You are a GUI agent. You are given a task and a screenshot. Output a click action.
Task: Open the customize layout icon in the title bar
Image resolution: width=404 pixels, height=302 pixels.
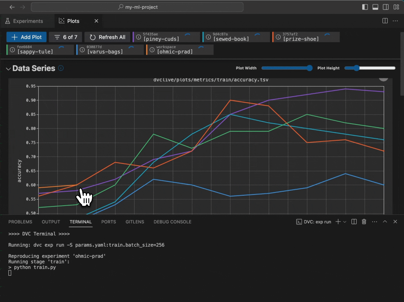pos(396,7)
